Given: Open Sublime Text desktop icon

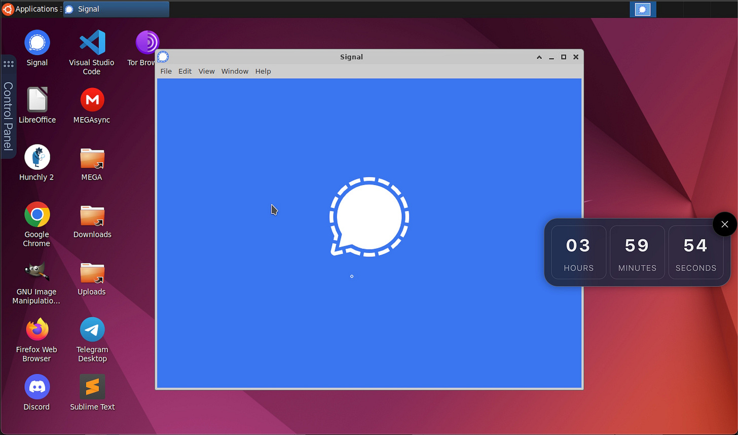Looking at the screenshot, I should pos(92,387).
